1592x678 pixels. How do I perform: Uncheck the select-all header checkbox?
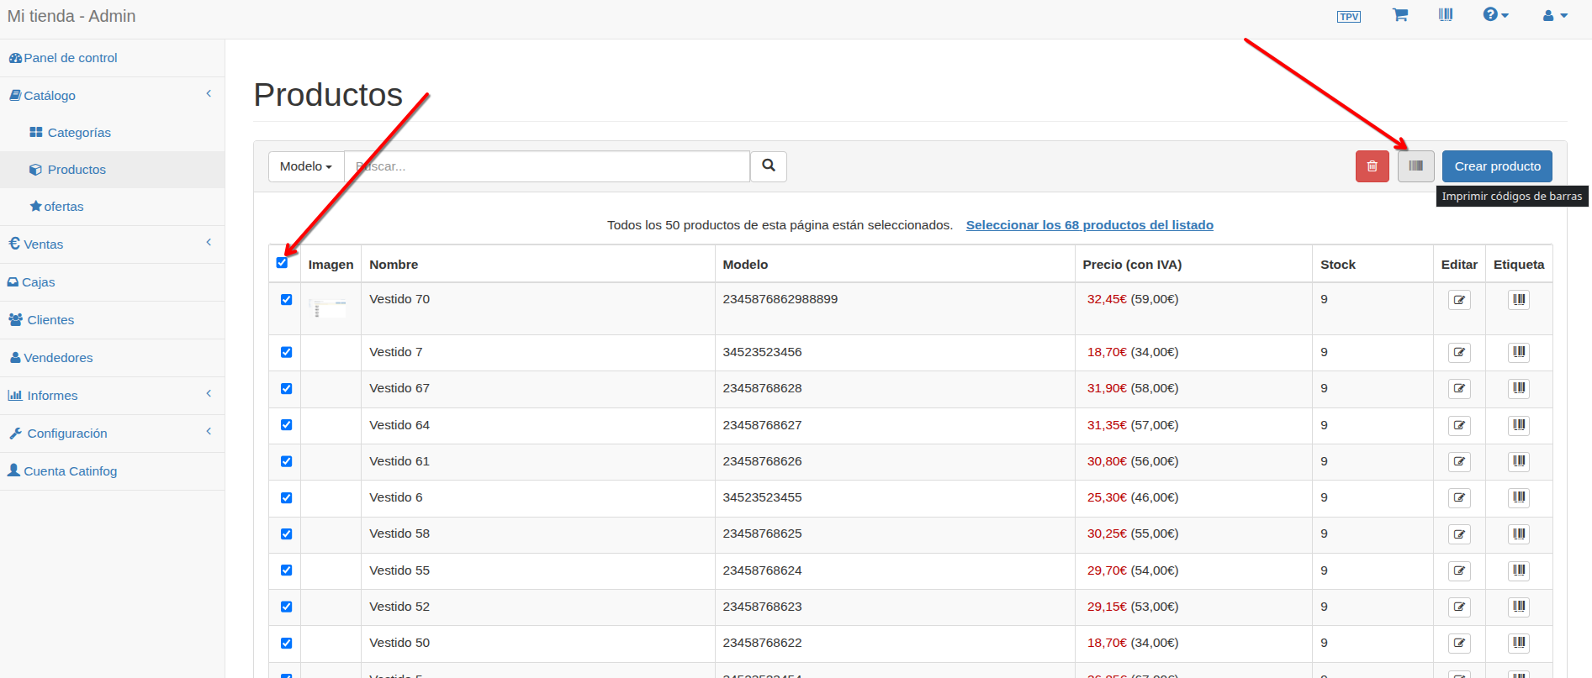coord(282,263)
